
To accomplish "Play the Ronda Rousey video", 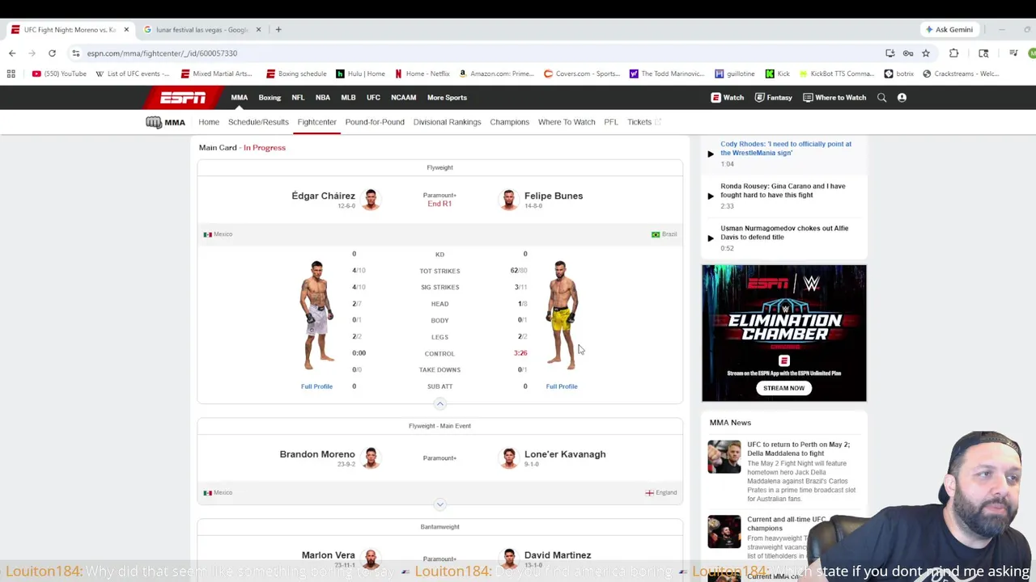I will tap(711, 196).
